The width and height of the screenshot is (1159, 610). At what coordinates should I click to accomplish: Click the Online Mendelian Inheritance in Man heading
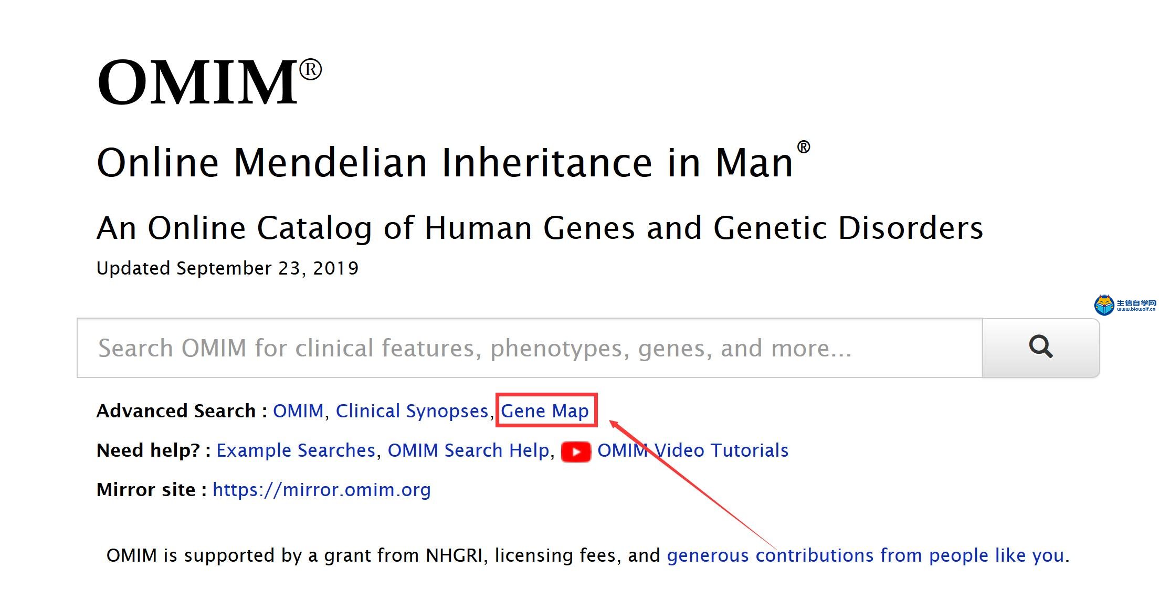pyautogui.click(x=454, y=161)
